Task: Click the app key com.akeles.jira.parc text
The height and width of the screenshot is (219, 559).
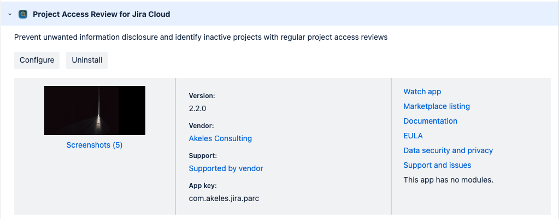Action: coord(223,198)
